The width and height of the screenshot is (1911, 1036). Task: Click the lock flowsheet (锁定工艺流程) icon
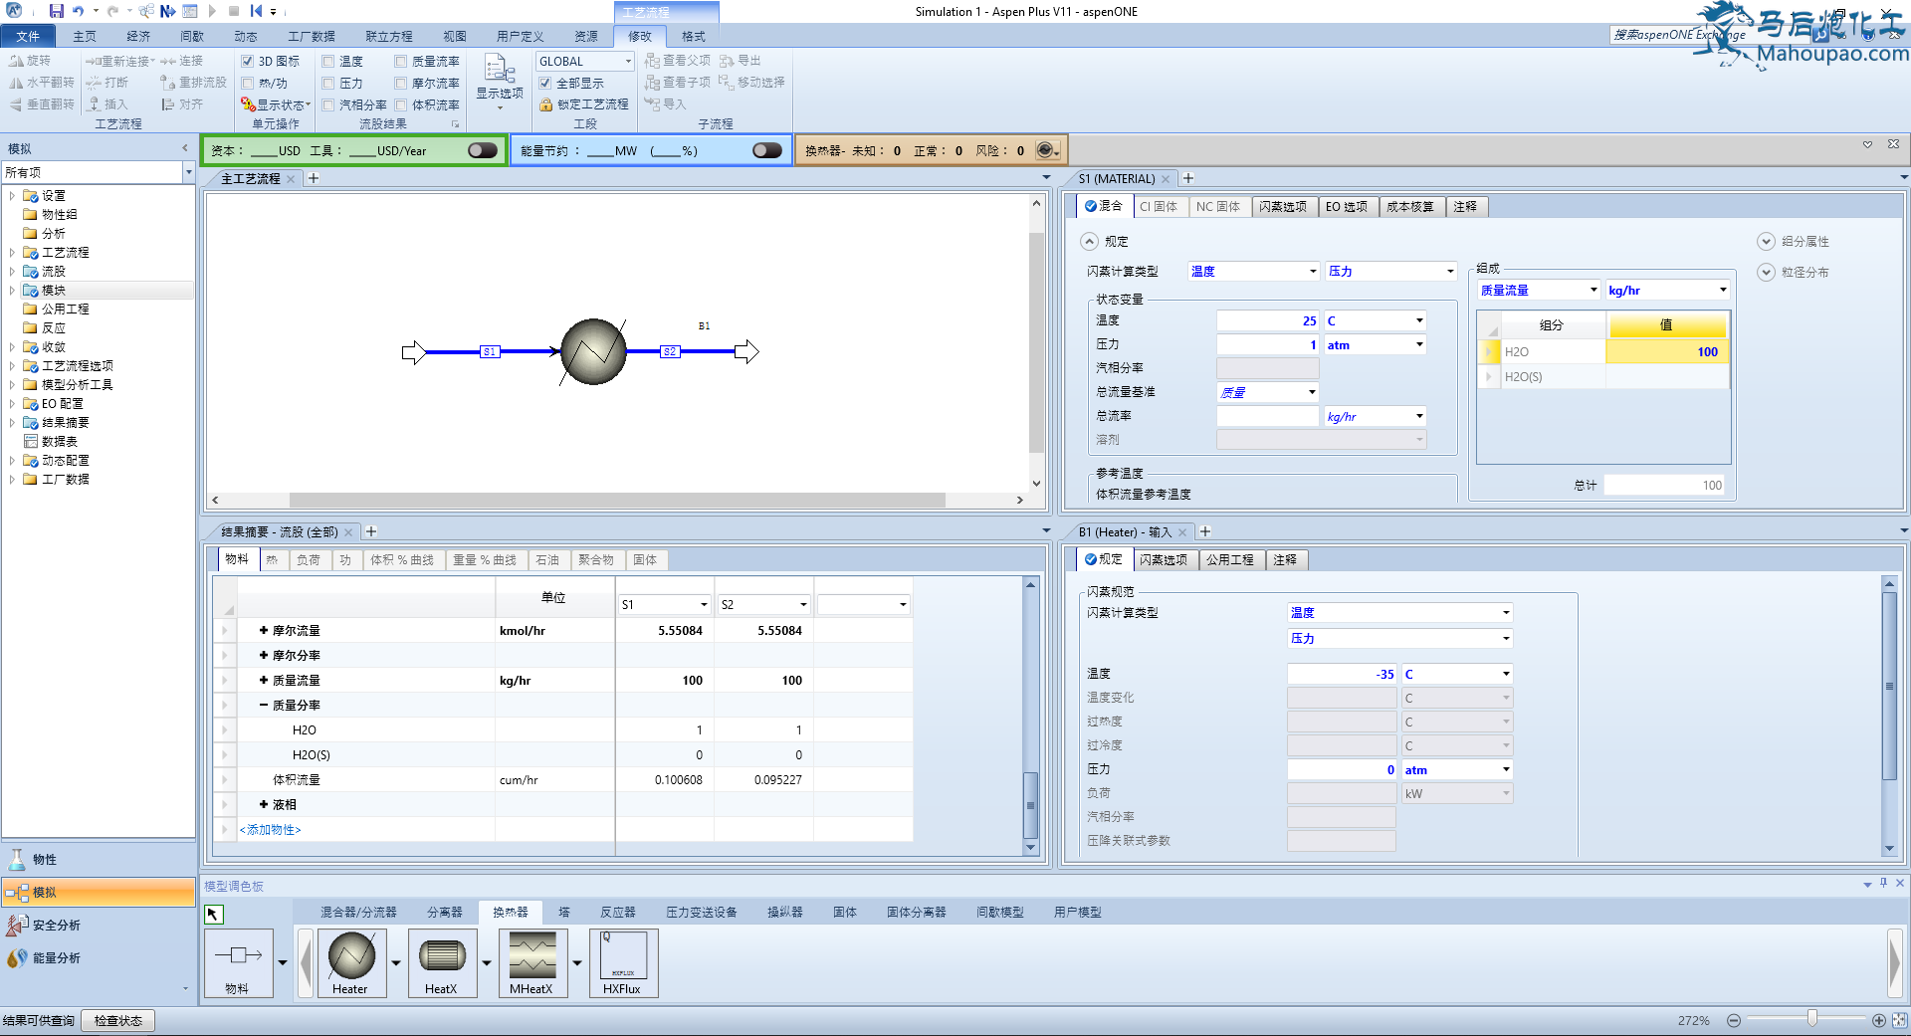click(x=545, y=104)
